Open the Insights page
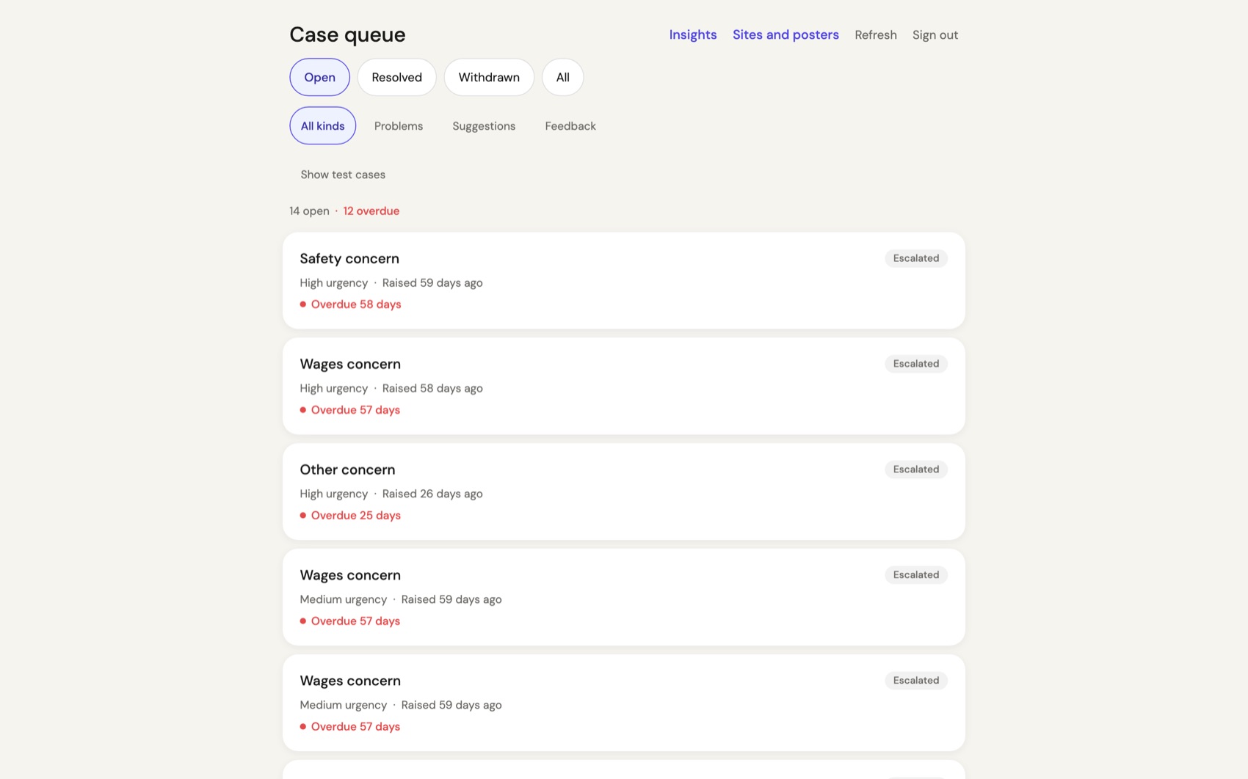1248x779 pixels. 692,34
